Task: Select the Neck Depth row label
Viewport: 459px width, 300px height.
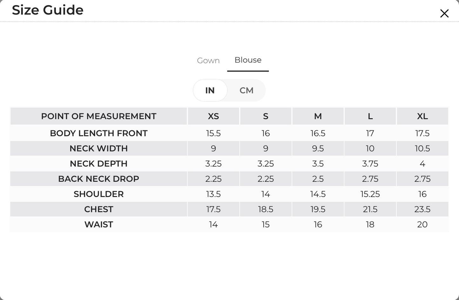Action: point(99,164)
